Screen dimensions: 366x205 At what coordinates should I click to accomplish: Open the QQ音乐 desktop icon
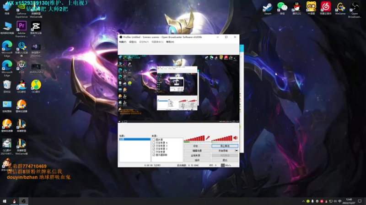click(x=36, y=87)
